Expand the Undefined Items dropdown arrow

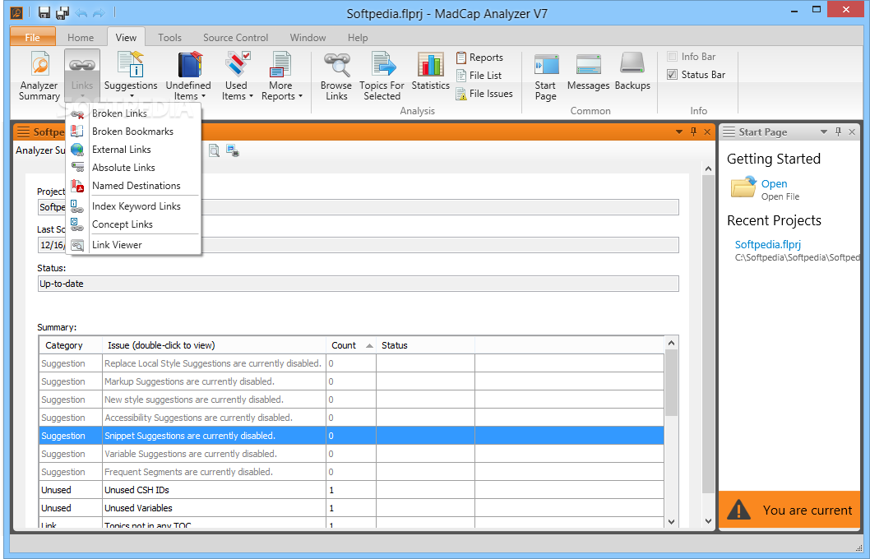pos(204,96)
